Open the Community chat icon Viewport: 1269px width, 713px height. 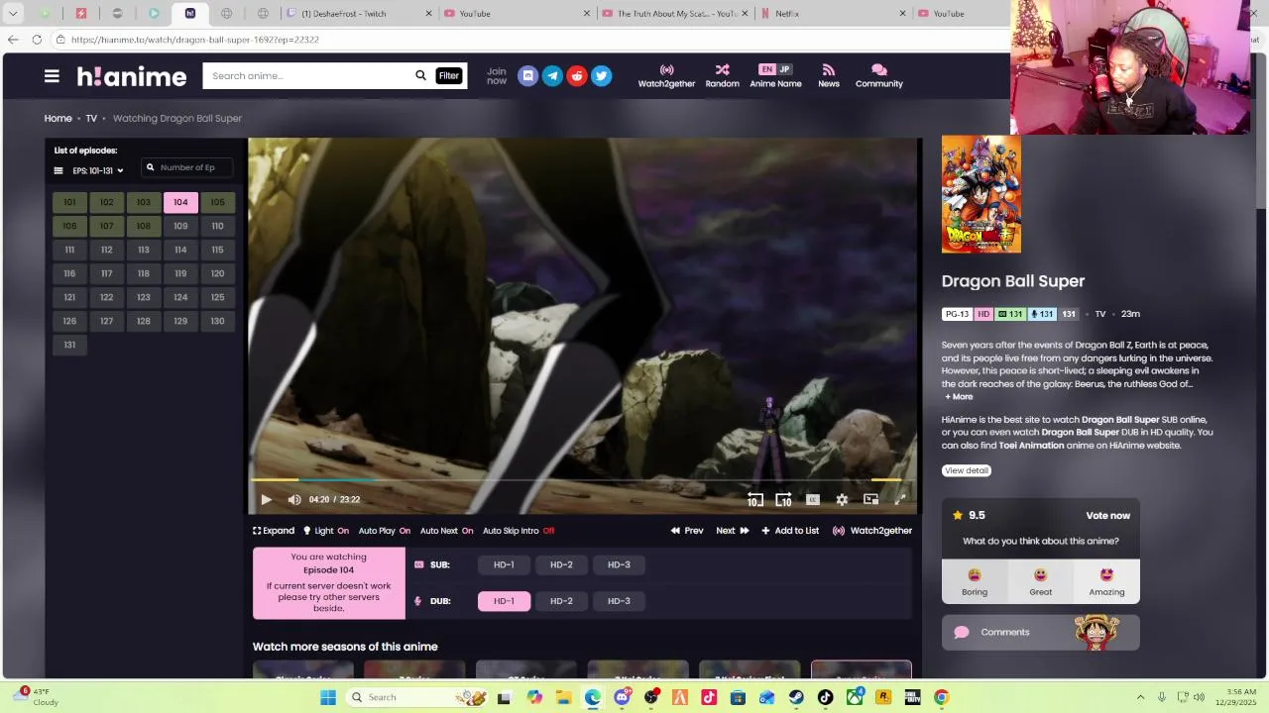pyautogui.click(x=879, y=76)
